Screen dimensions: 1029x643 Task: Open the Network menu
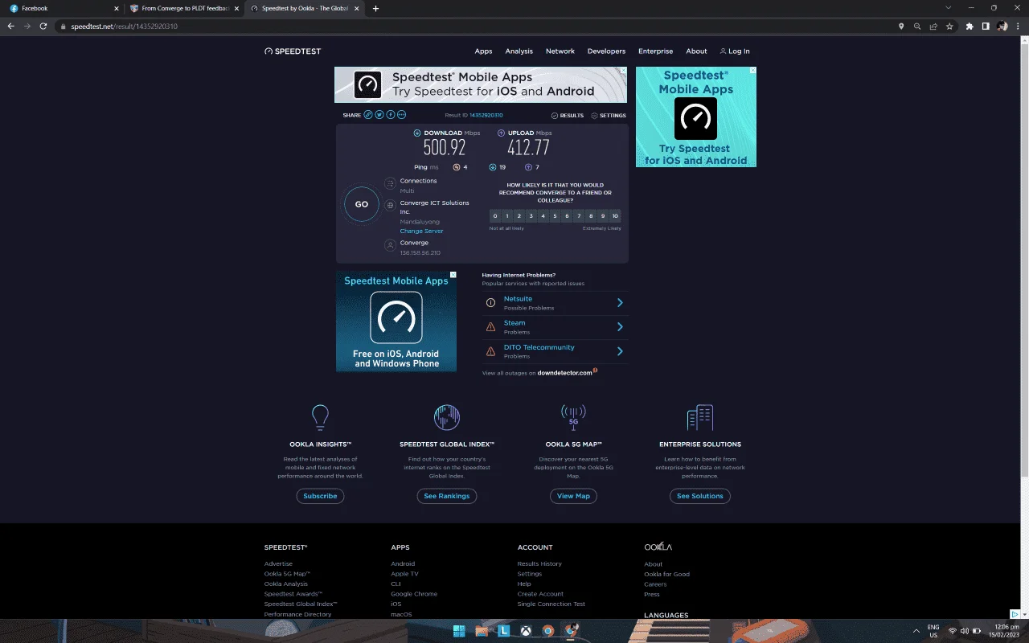point(560,51)
